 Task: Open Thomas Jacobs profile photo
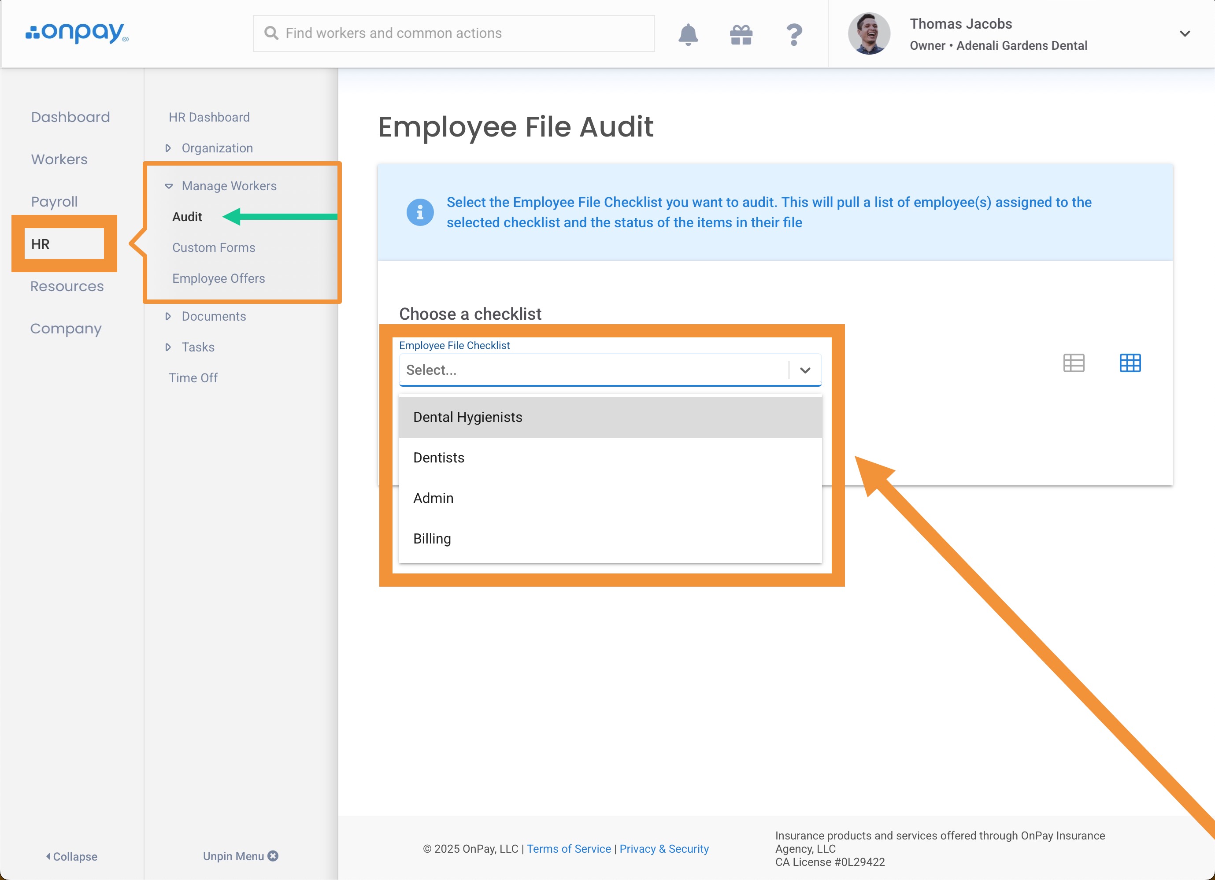(869, 34)
